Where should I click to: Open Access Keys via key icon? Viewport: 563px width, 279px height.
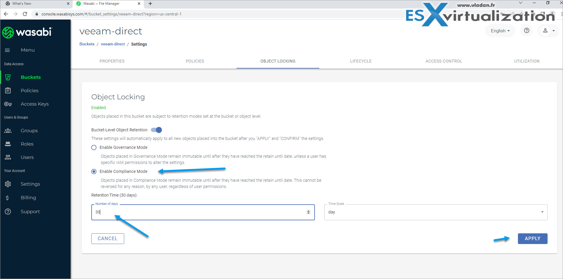[8, 104]
